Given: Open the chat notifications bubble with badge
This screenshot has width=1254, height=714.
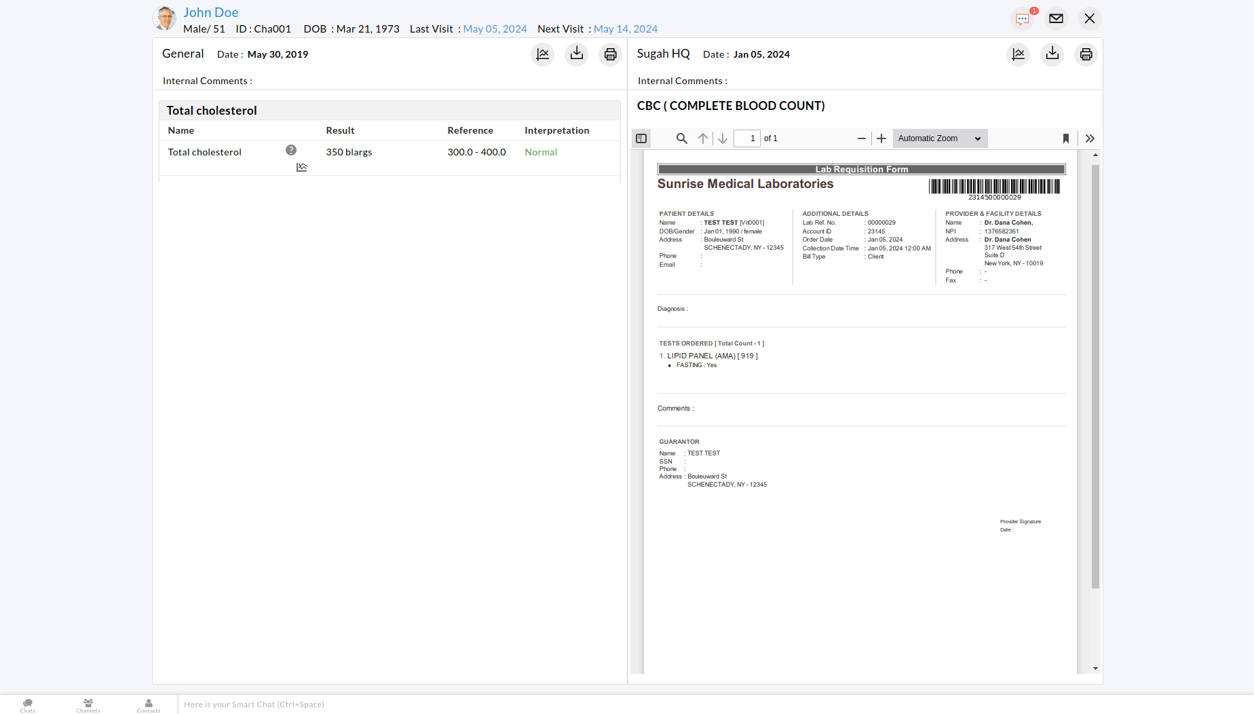Looking at the screenshot, I should (x=1022, y=19).
